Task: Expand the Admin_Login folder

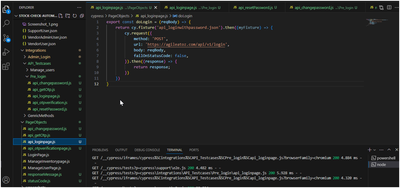Action: pyautogui.click(x=49, y=57)
